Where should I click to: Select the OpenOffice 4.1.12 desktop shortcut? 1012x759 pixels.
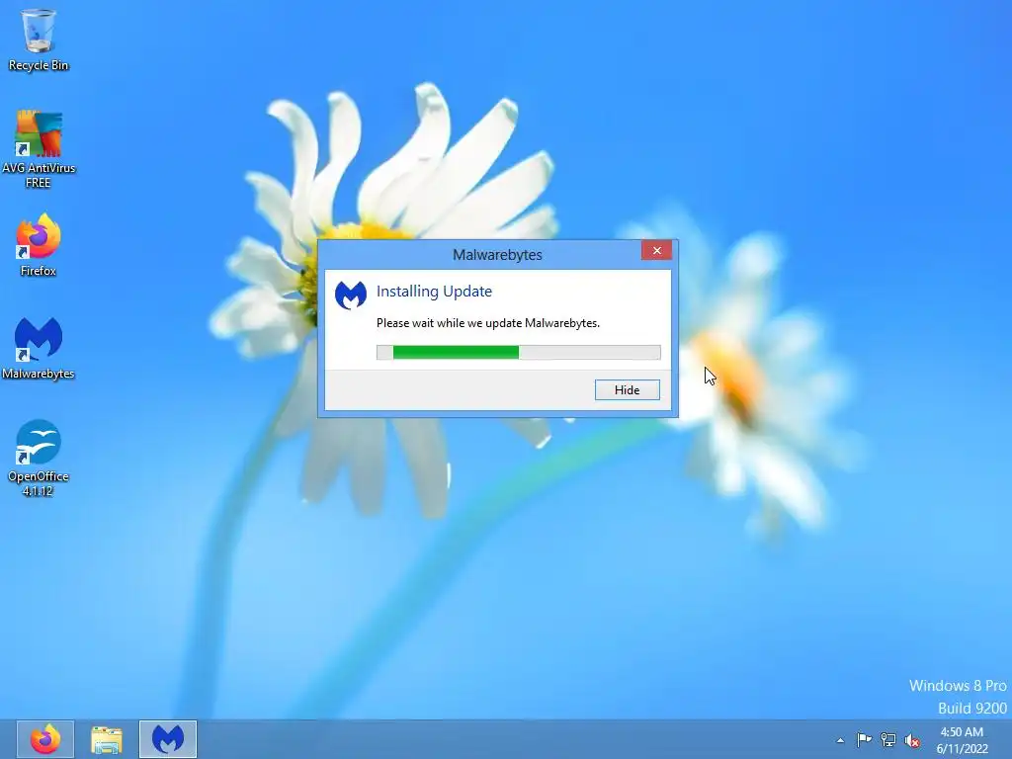click(39, 459)
